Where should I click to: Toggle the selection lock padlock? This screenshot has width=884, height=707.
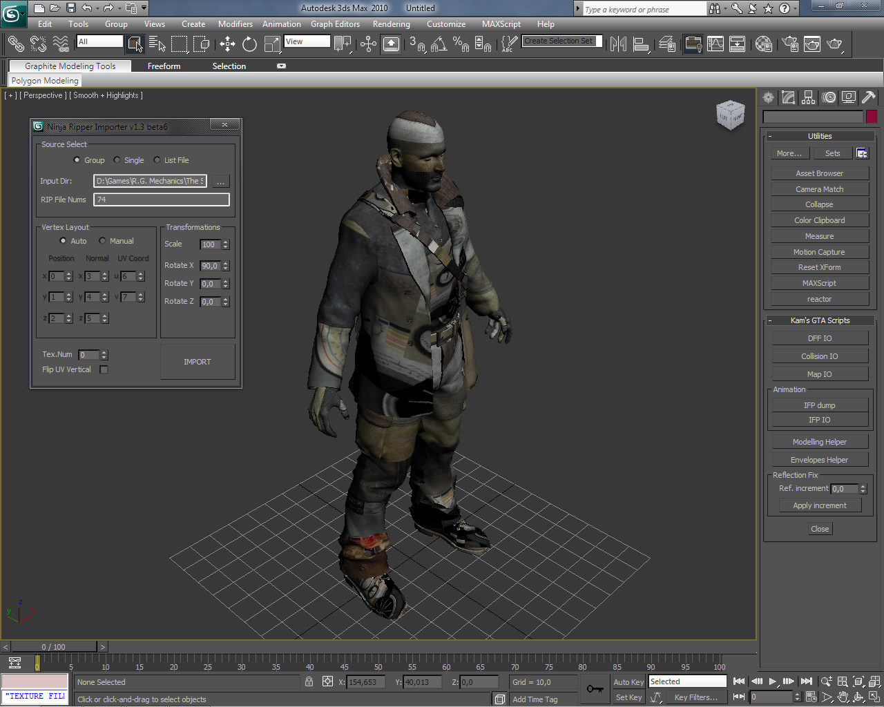309,681
